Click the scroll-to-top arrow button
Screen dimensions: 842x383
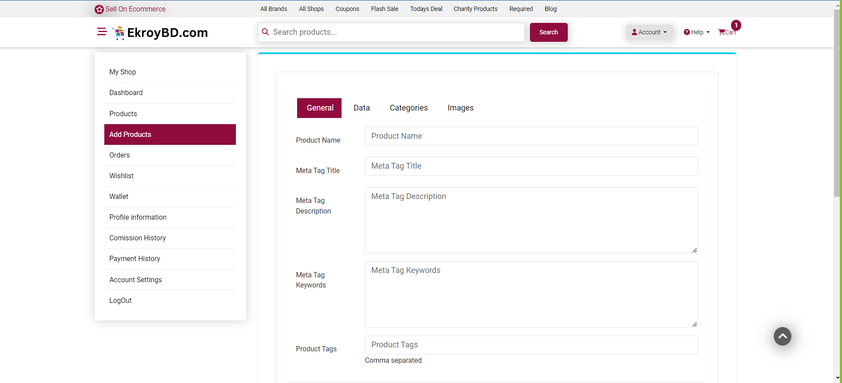[x=782, y=336]
